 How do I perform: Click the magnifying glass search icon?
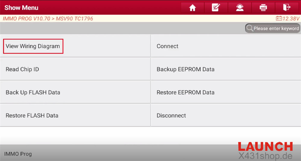tap(250, 28)
